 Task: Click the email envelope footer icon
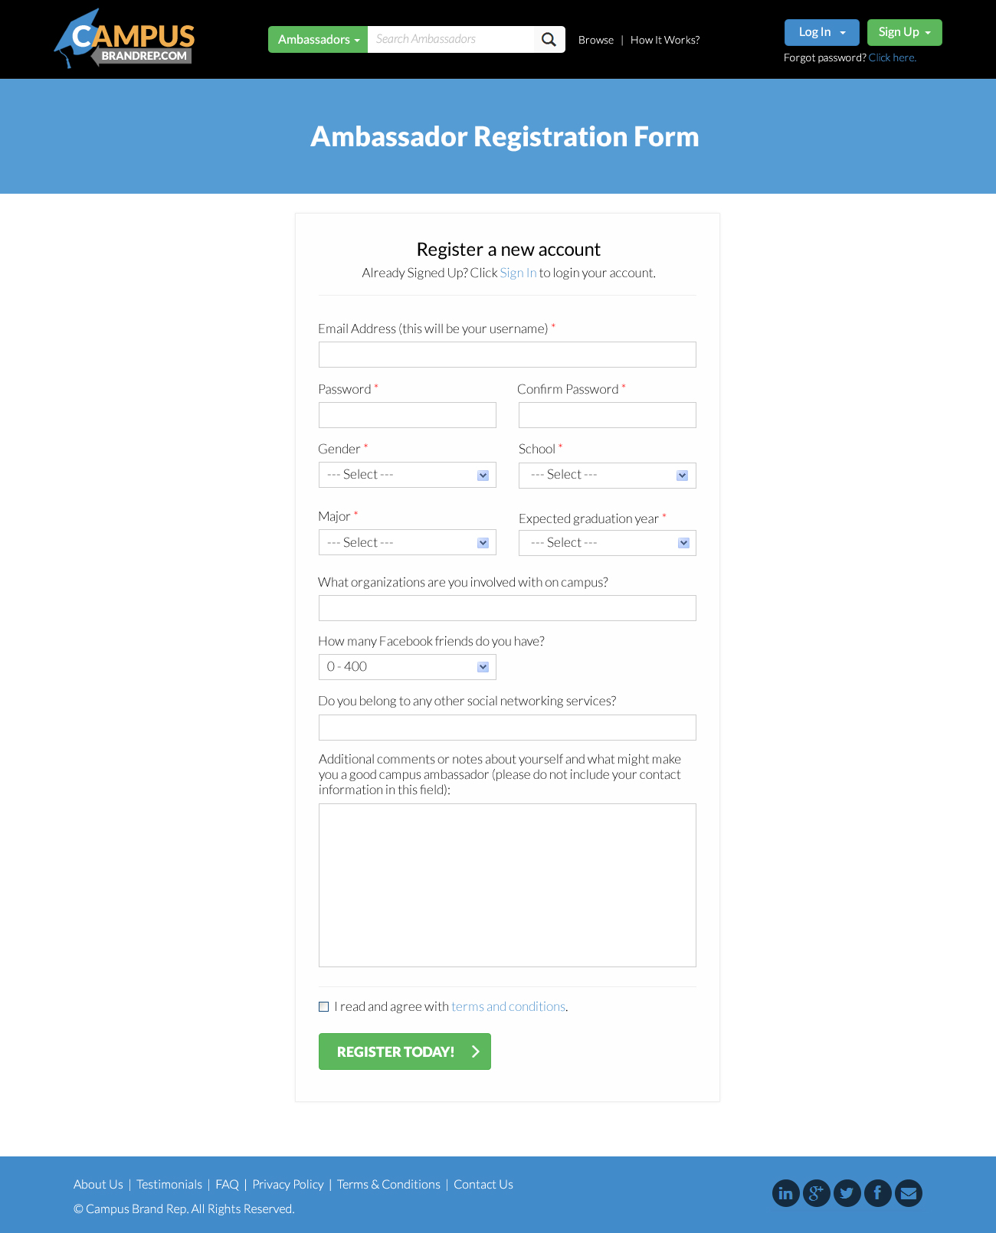click(x=909, y=1193)
